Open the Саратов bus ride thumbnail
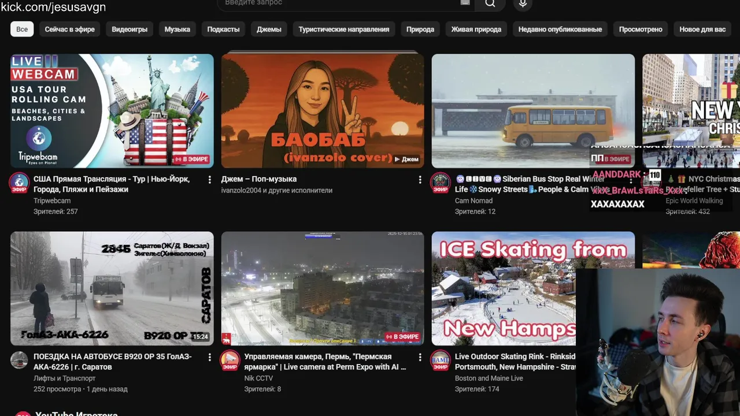 (x=112, y=288)
